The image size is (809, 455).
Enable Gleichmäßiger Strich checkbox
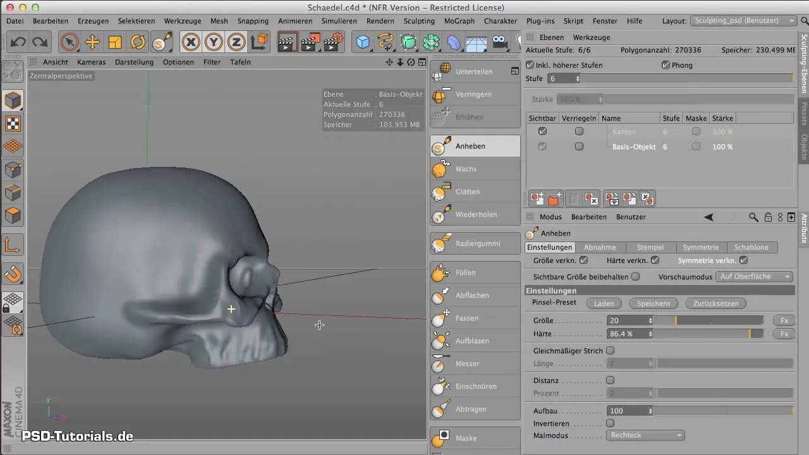pyautogui.click(x=610, y=351)
